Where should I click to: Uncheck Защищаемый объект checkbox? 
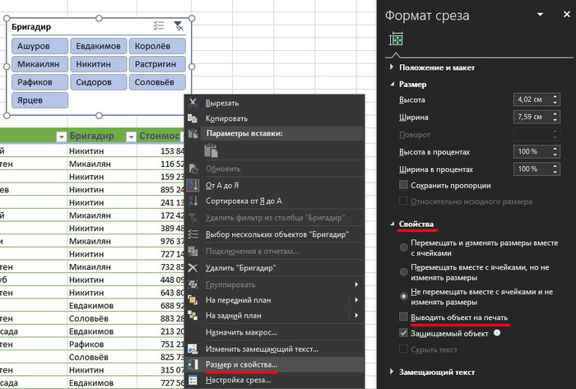pos(403,333)
